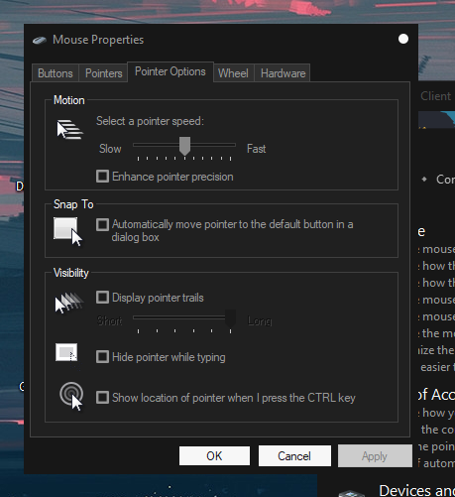This screenshot has height=497, width=455.
Task: Select the Pointer Options tab
Action: pos(171,71)
